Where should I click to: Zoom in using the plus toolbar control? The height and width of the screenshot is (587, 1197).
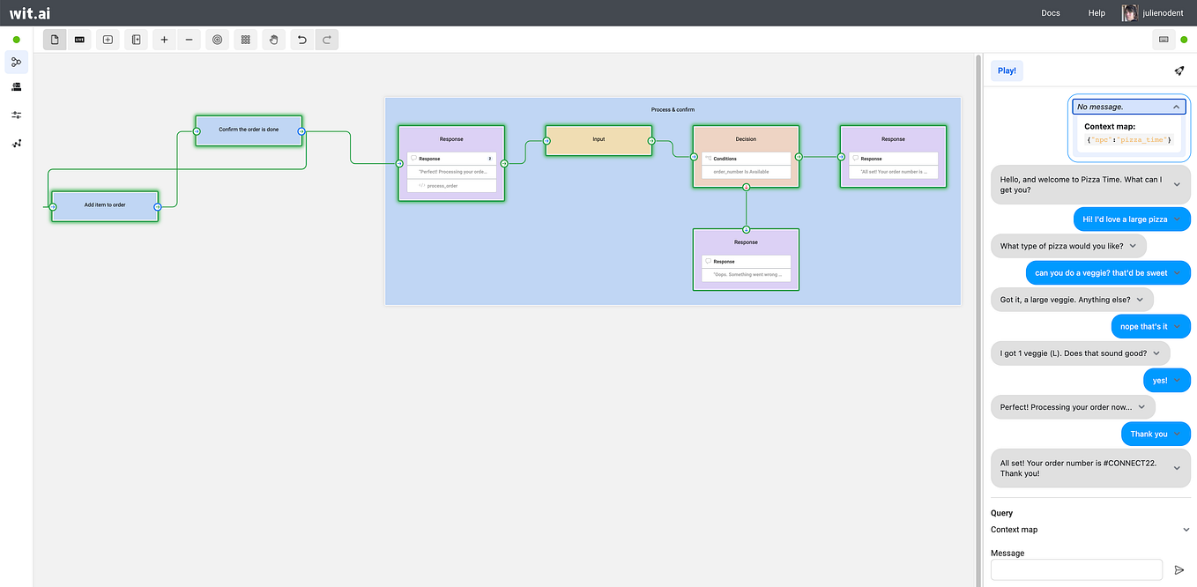pyautogui.click(x=164, y=40)
